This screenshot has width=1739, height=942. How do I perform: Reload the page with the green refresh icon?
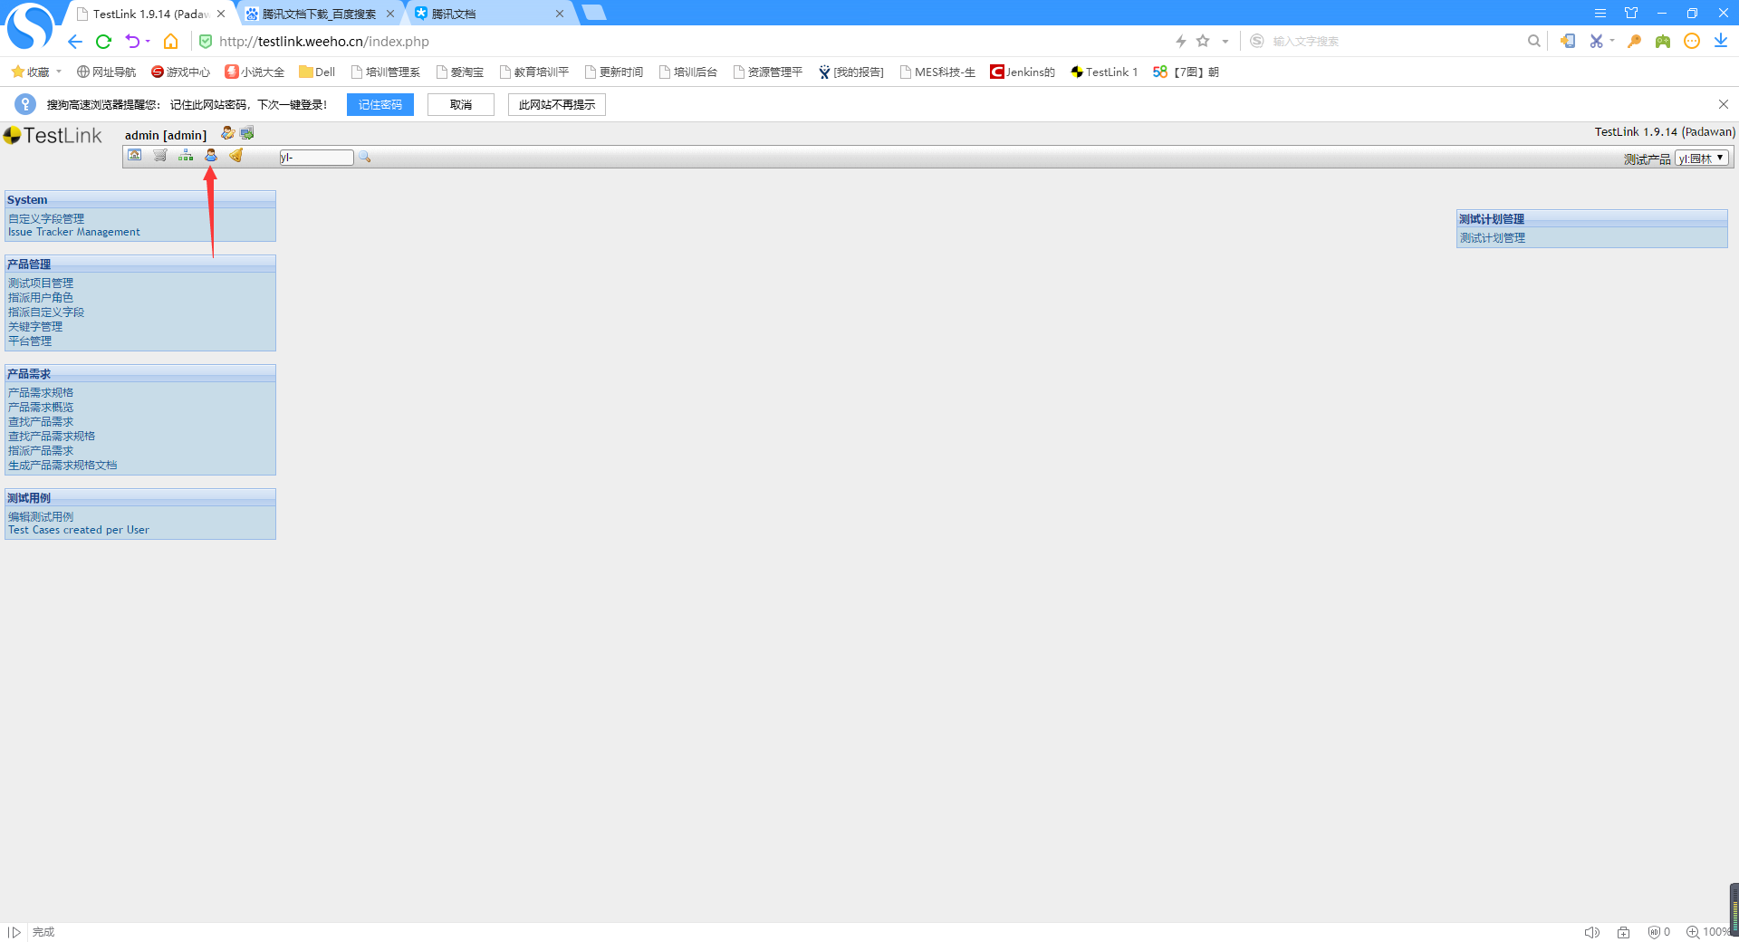pos(103,42)
